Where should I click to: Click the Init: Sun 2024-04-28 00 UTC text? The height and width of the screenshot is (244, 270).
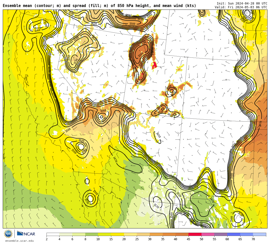(242, 4)
